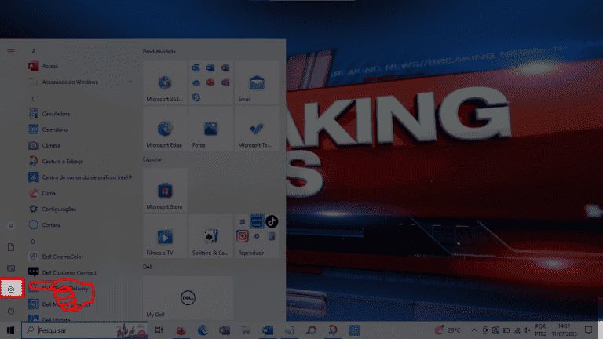The height and width of the screenshot is (339, 603).
Task: Open the Email tile
Action: 256,84
